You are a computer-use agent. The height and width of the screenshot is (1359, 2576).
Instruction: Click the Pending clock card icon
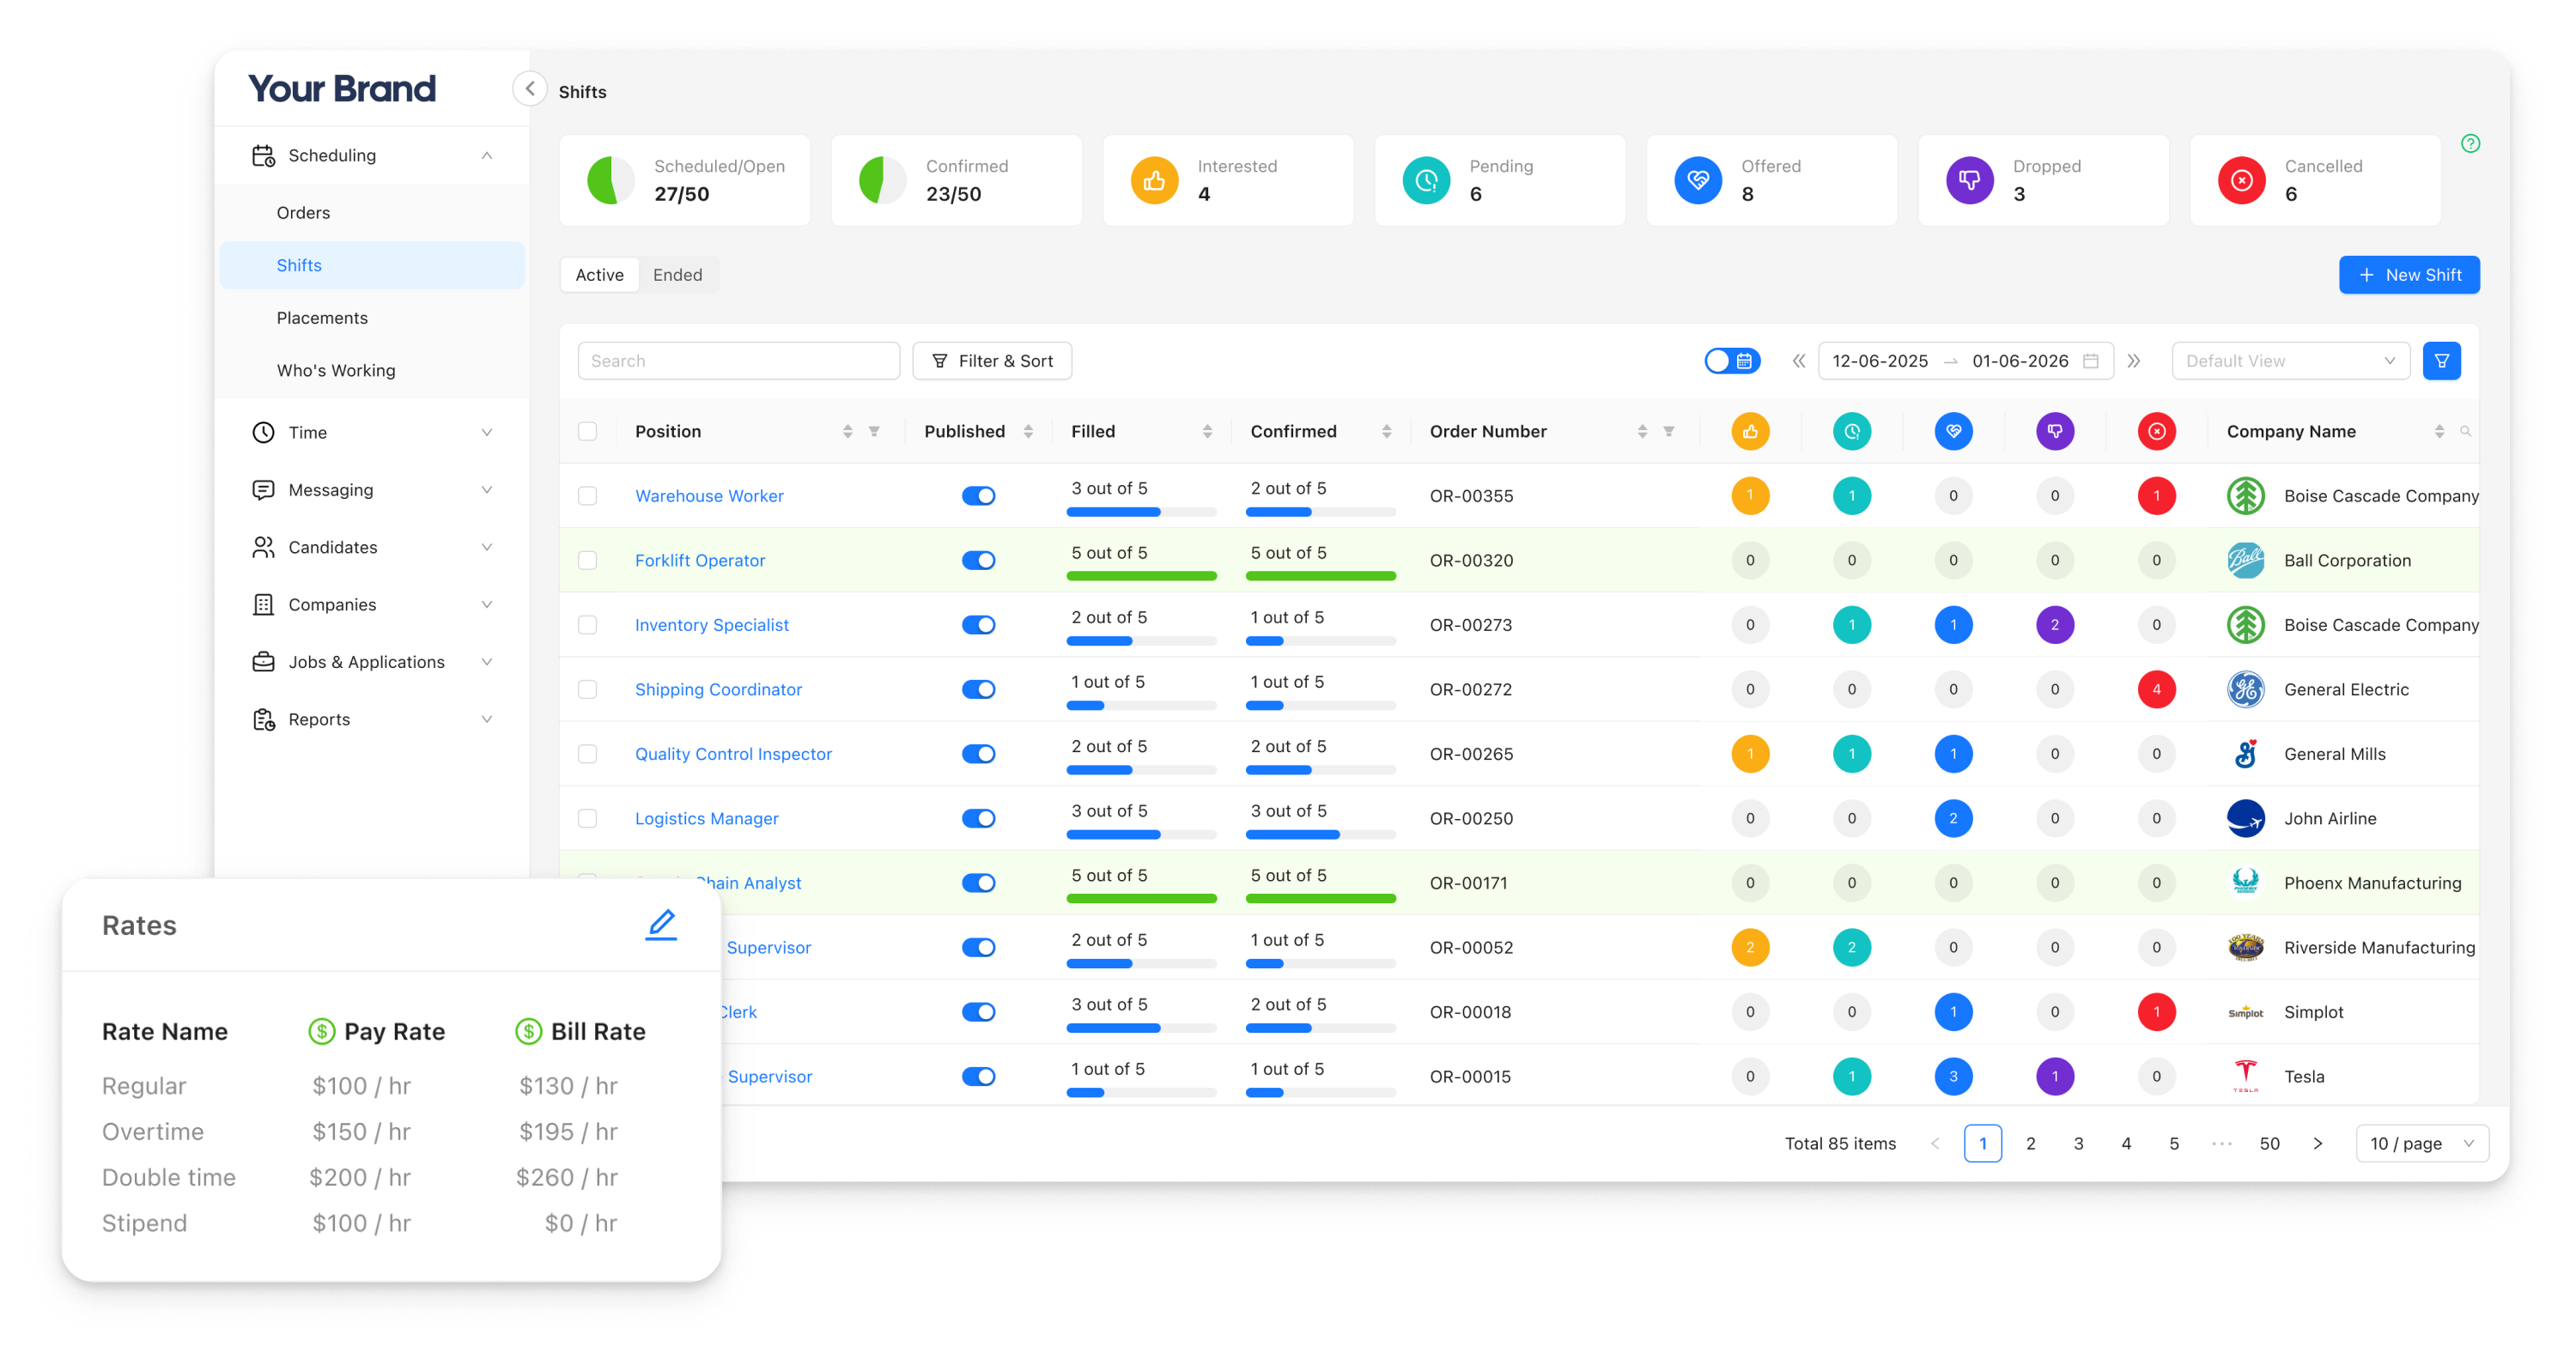click(1426, 180)
